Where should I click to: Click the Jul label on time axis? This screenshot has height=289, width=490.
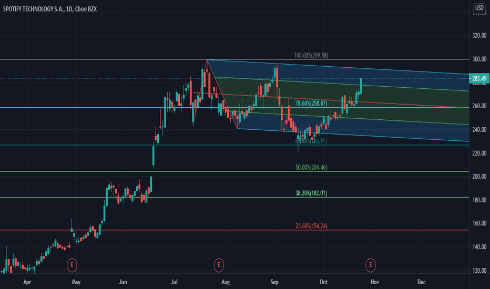click(x=174, y=282)
